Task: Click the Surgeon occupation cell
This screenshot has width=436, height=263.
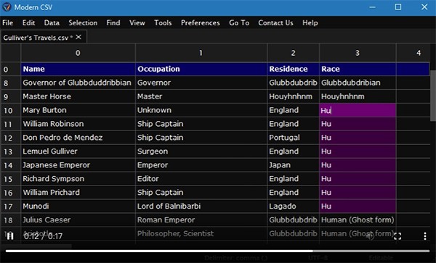Action: [x=201, y=151]
